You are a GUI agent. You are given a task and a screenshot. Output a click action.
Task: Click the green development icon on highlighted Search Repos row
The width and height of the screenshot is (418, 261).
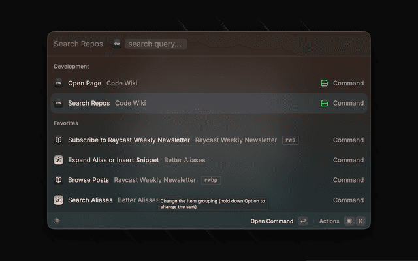tap(324, 103)
